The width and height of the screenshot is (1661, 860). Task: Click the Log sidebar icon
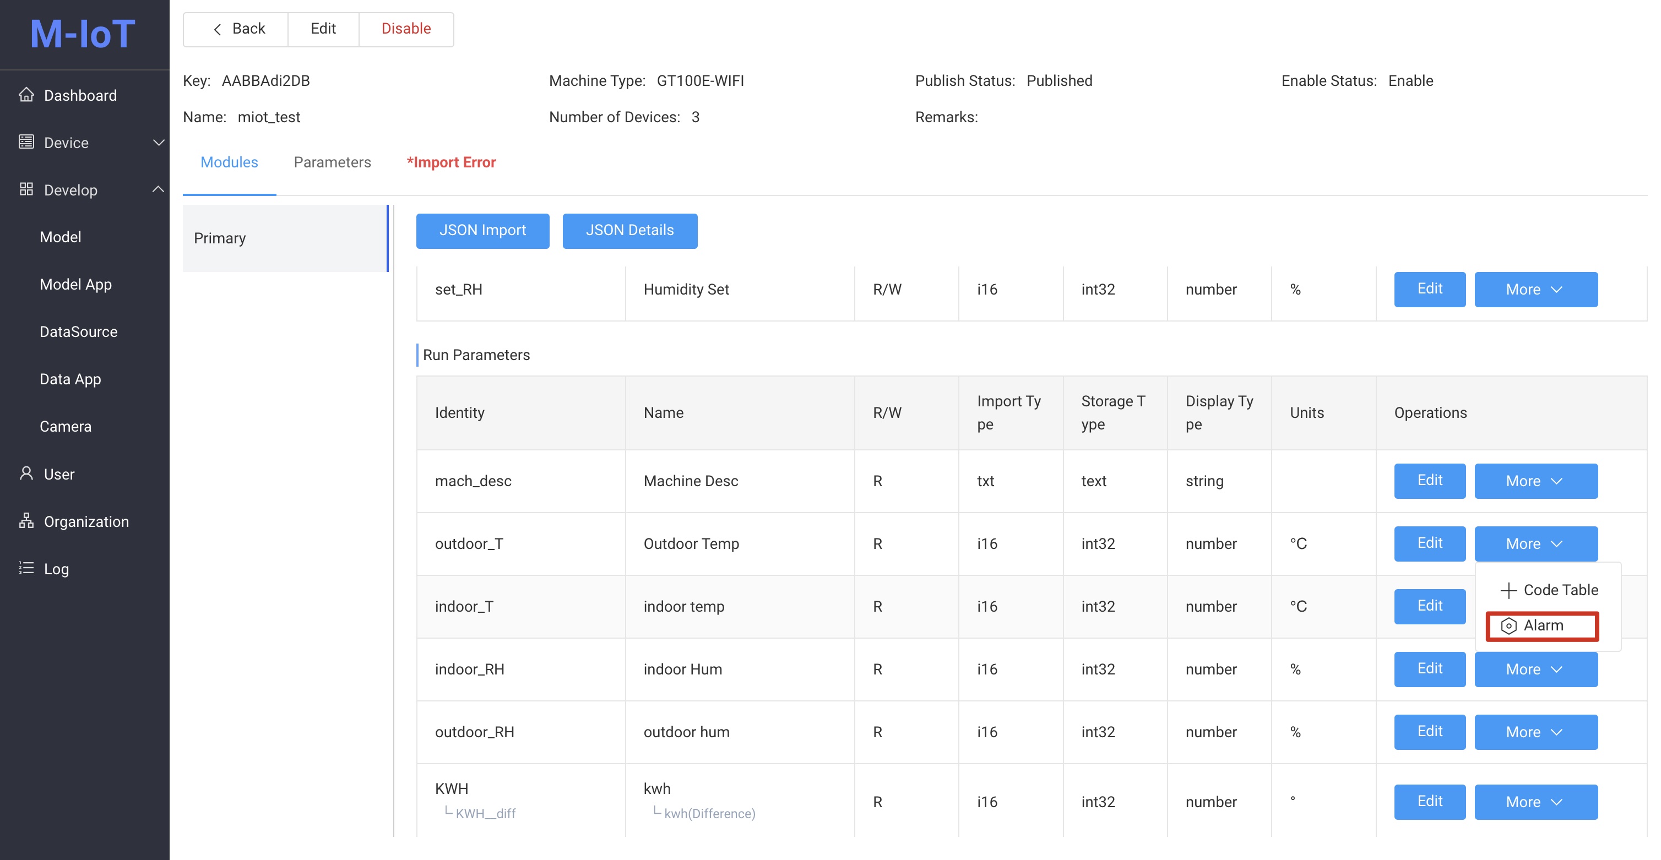pyautogui.click(x=24, y=568)
